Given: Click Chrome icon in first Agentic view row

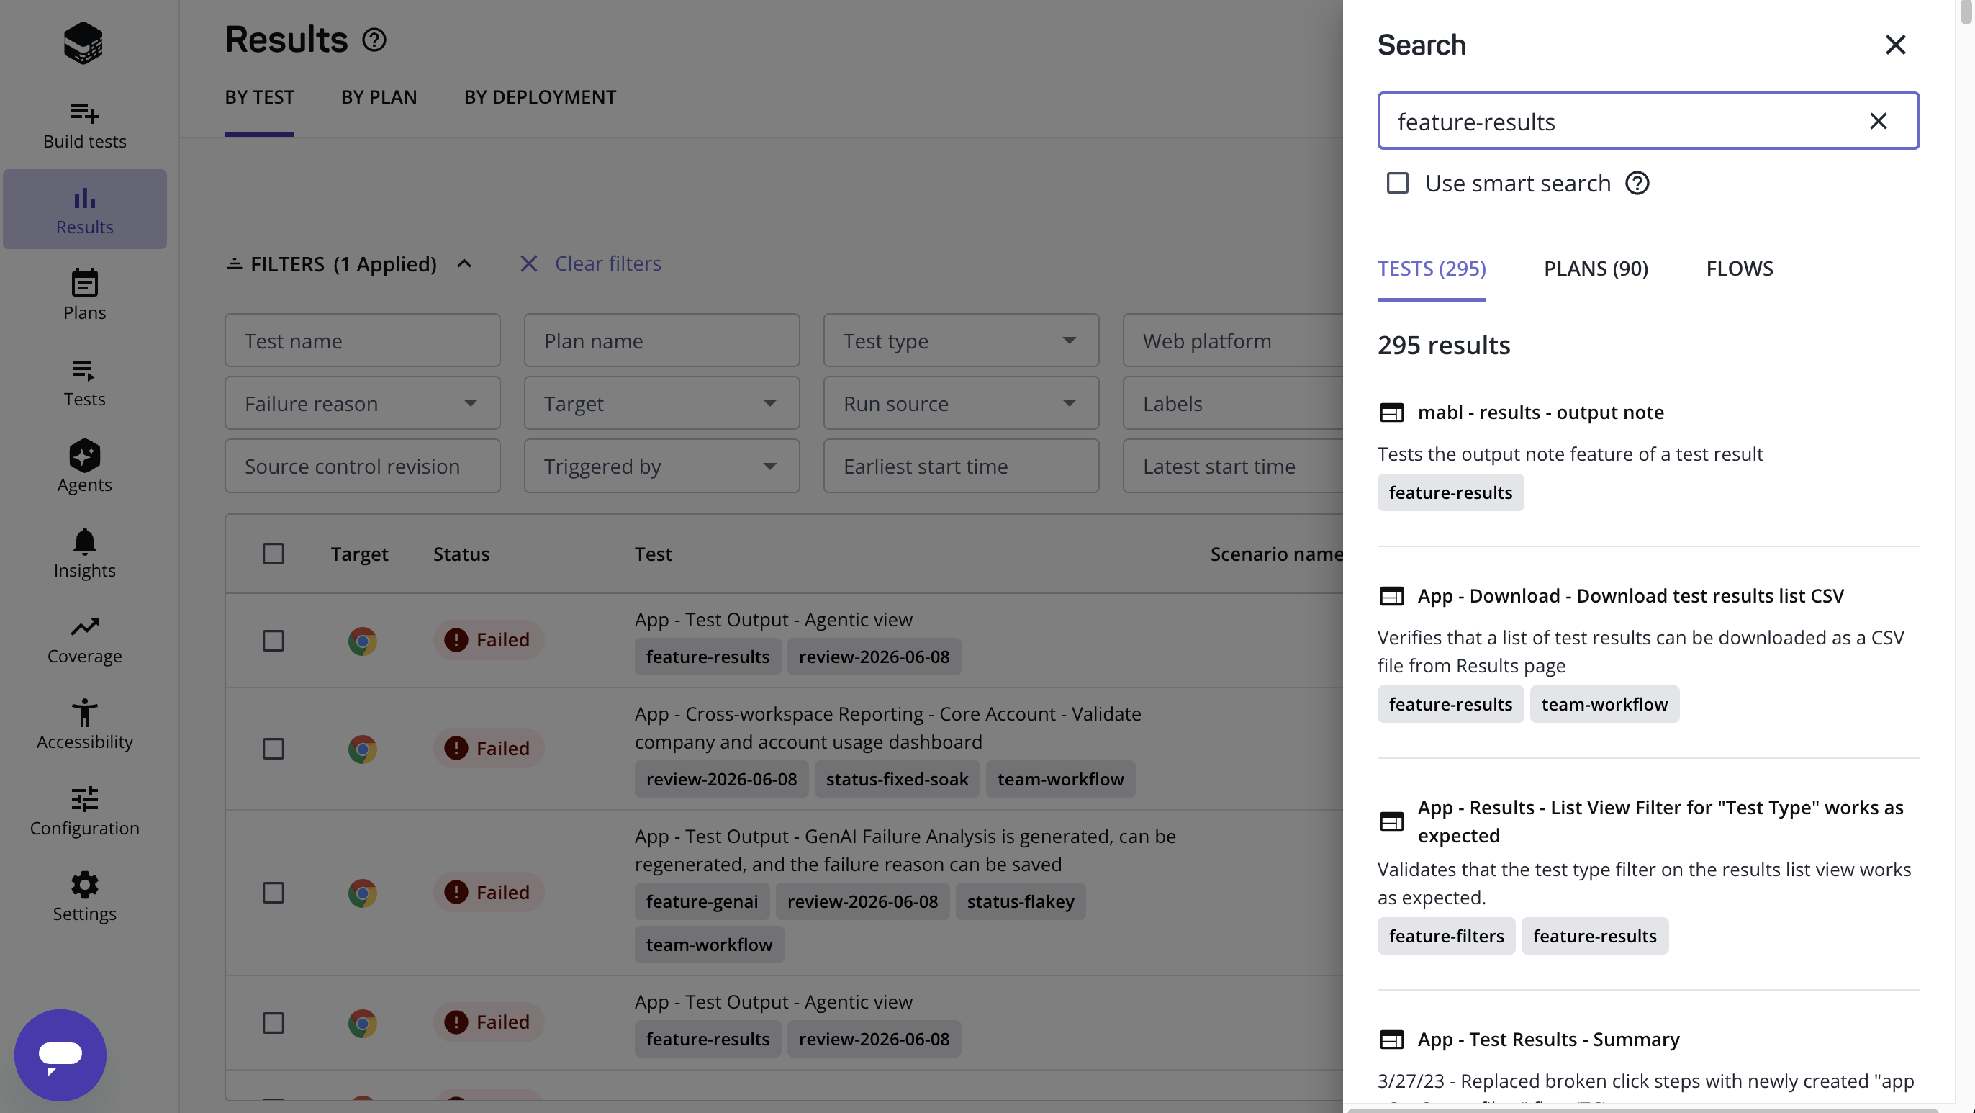Looking at the screenshot, I should (362, 641).
